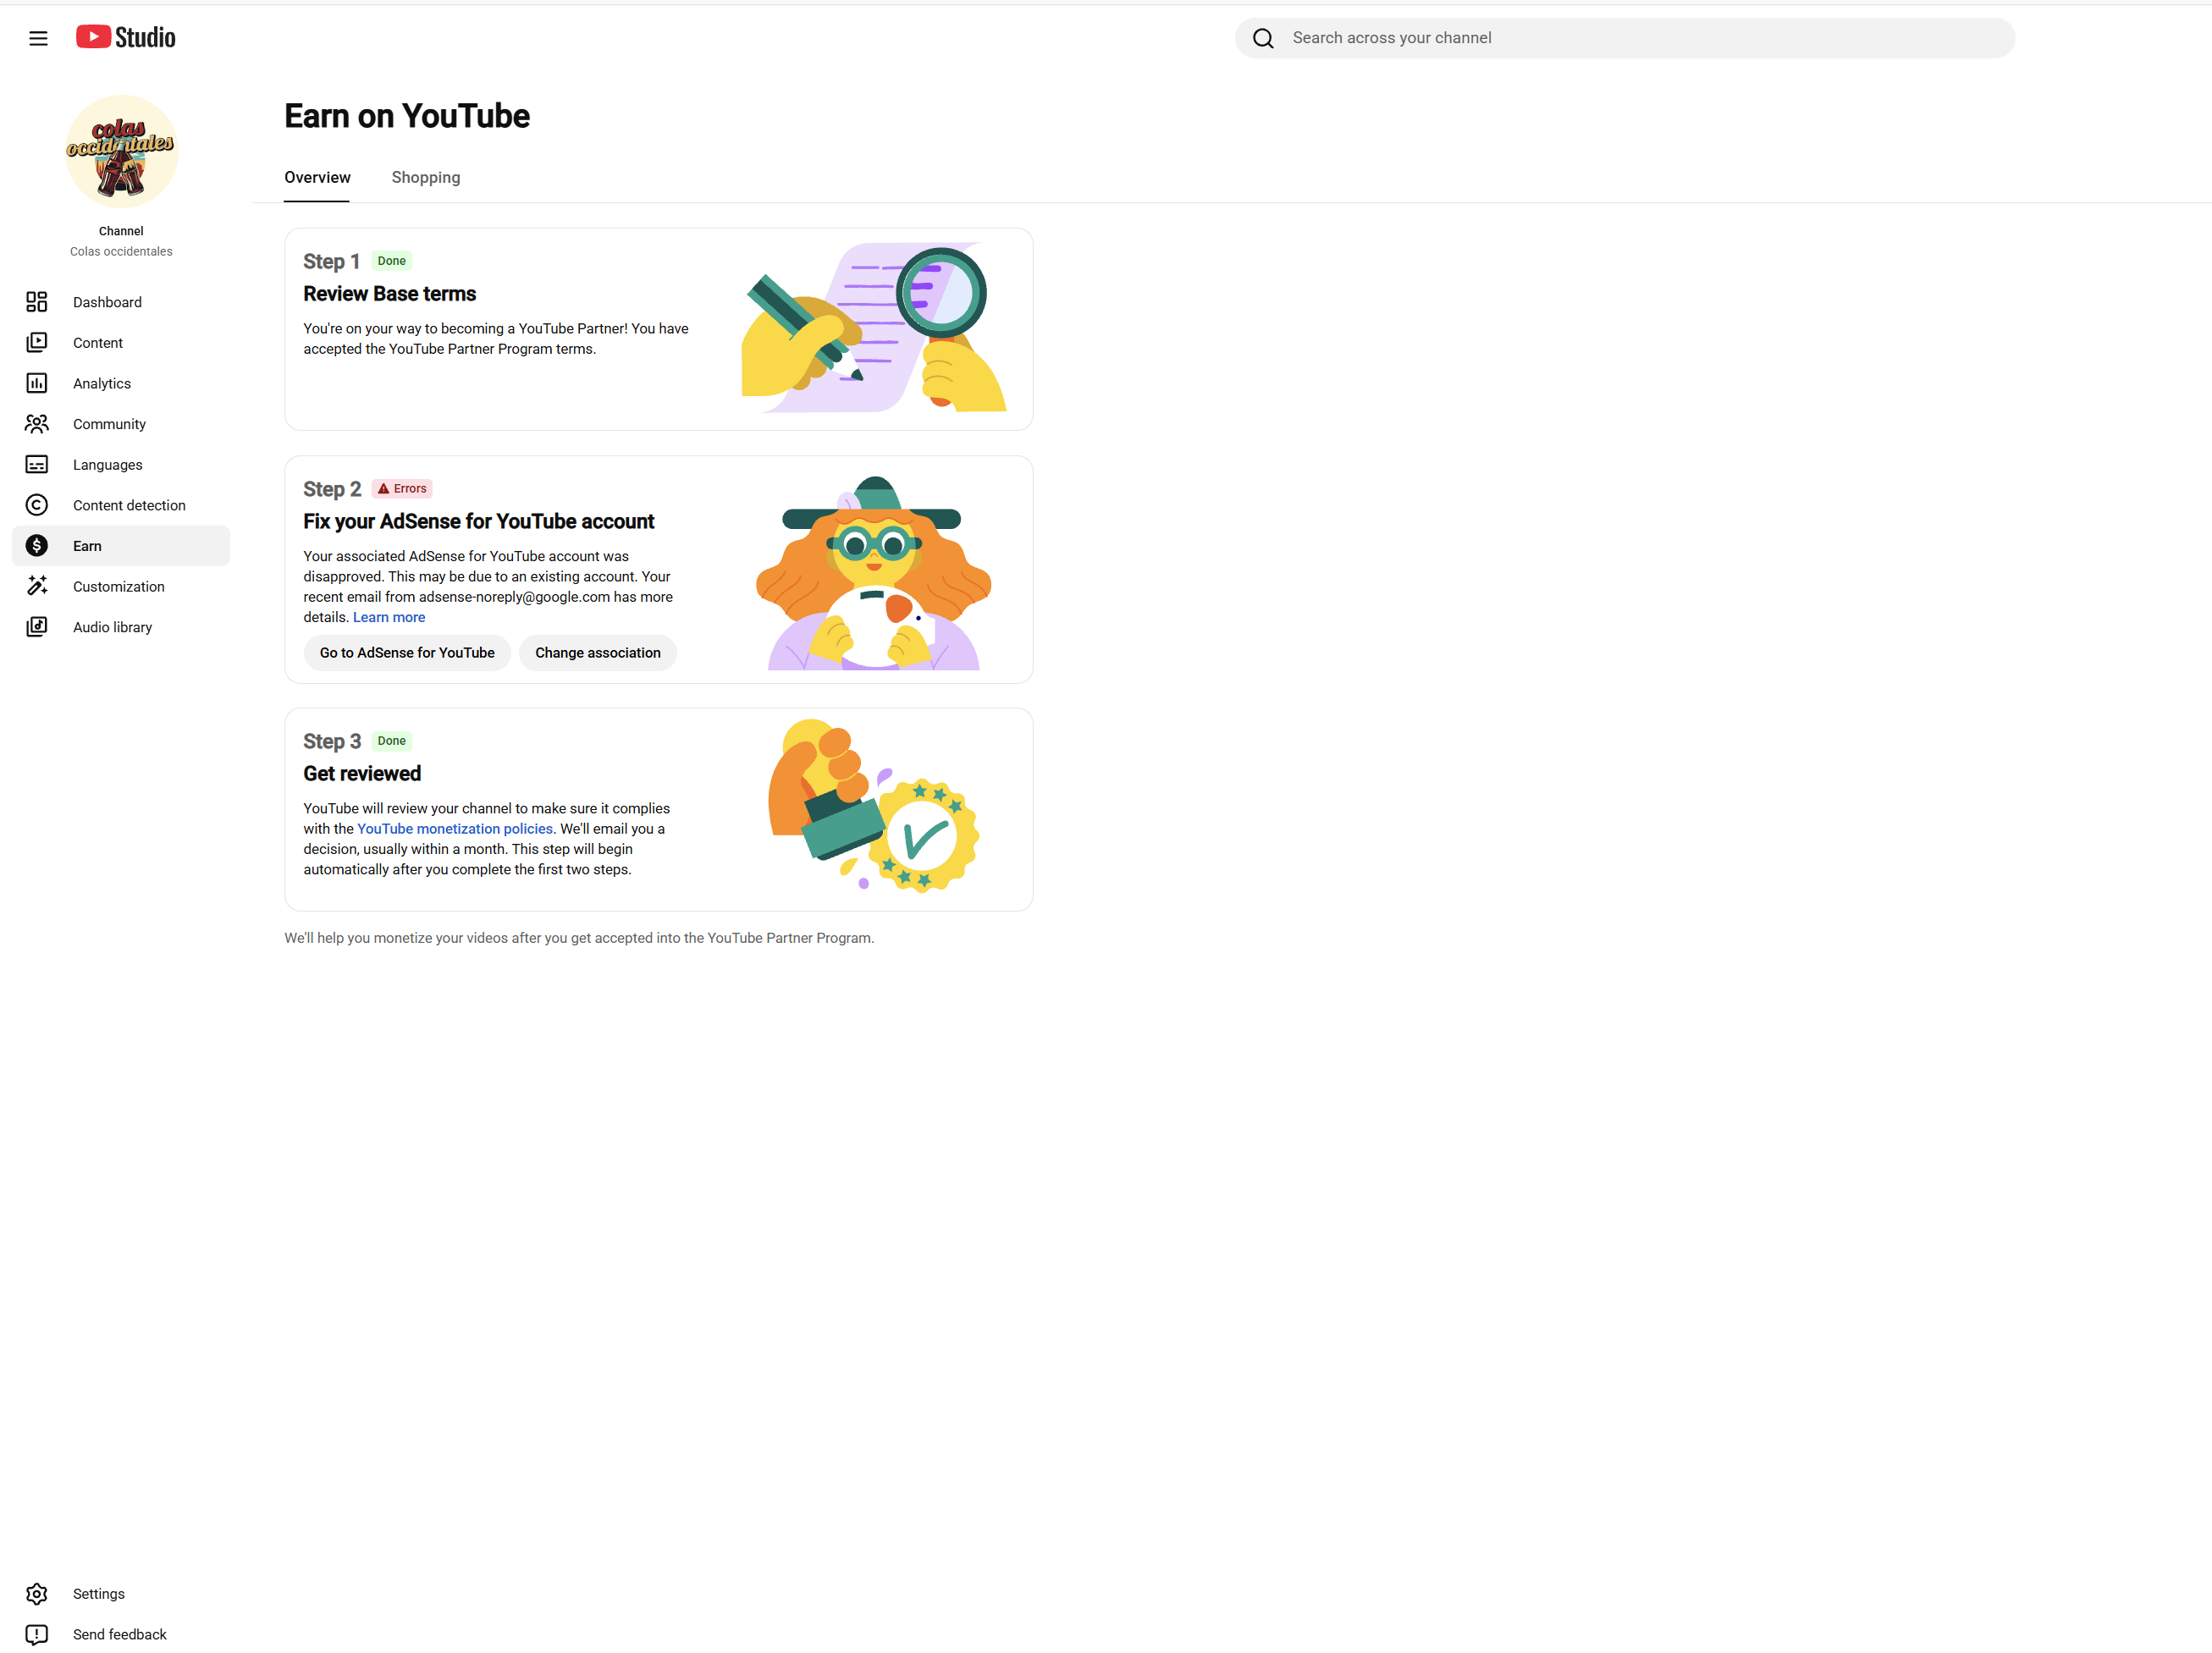The image size is (2212, 1653).
Task: Click the Send feedback label
Action: [x=120, y=1634]
